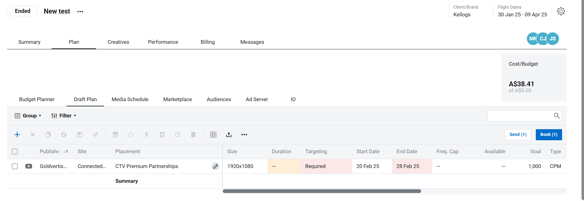Open the Media Schedule tab
Screen dimensions: 584x201
click(130, 100)
